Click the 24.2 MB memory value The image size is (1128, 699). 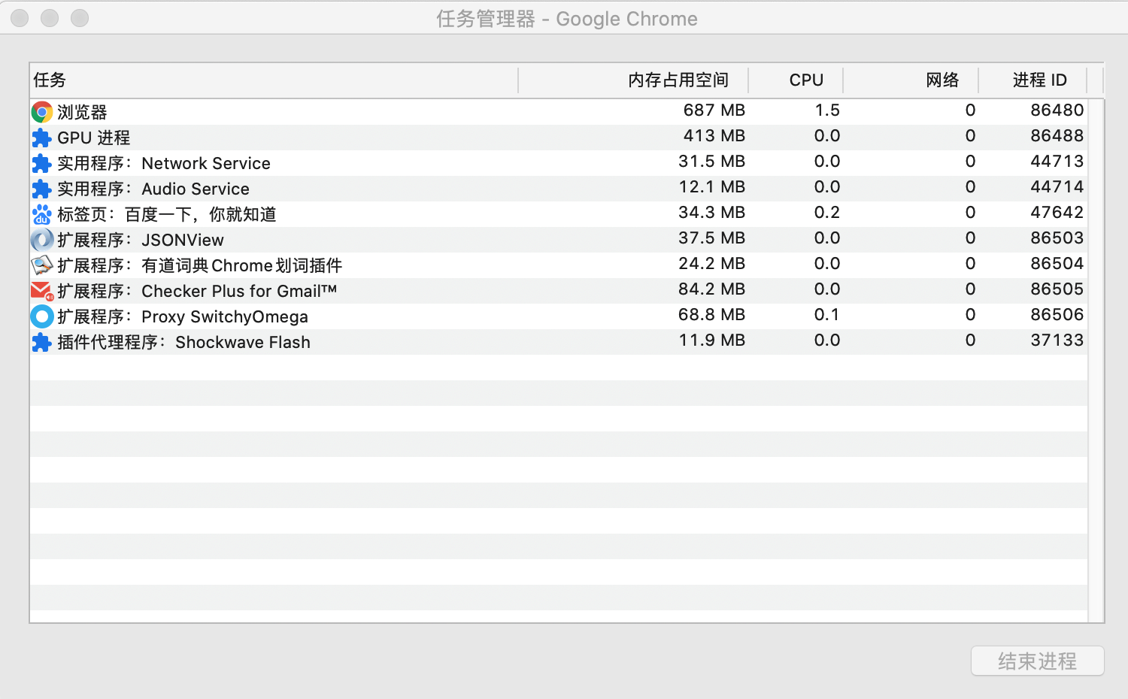pyautogui.click(x=711, y=264)
